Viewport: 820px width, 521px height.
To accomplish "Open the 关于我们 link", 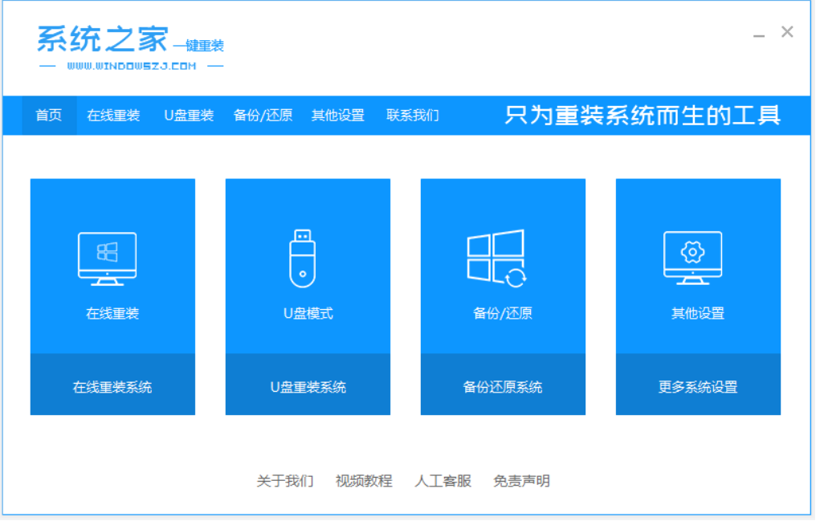I will click(x=285, y=482).
